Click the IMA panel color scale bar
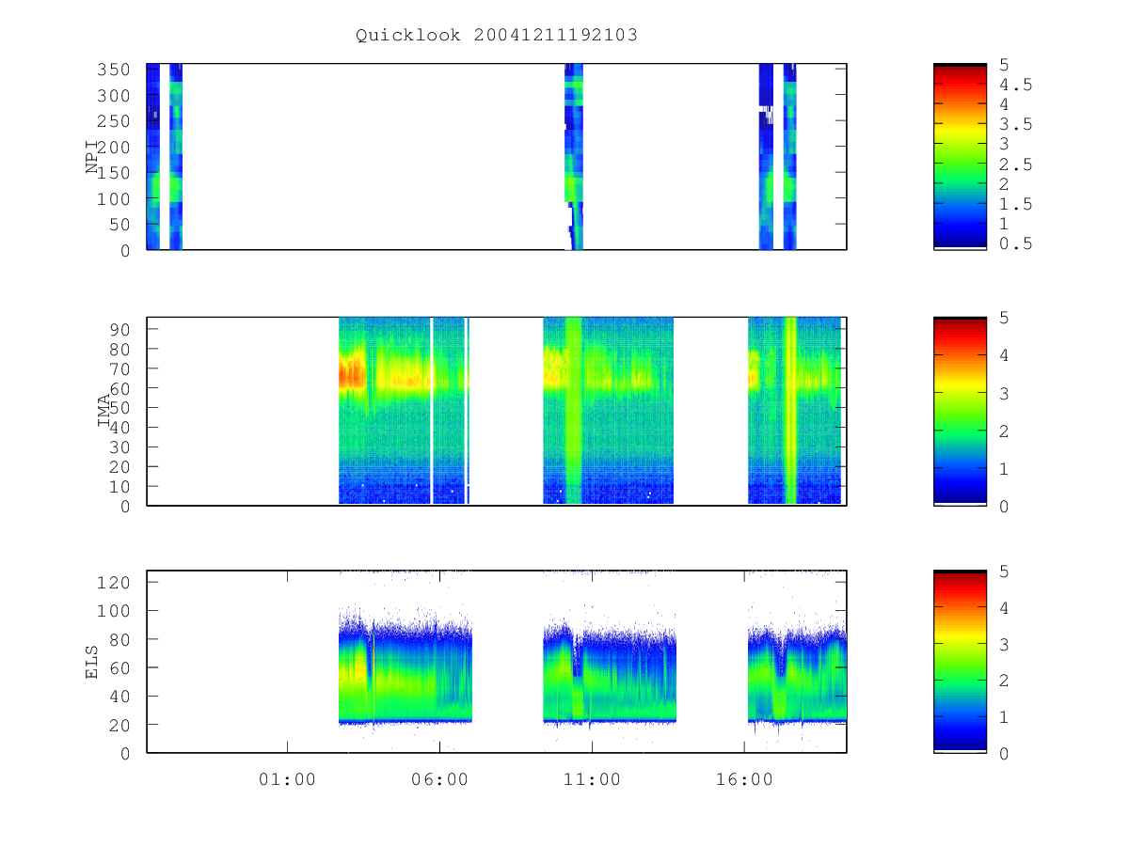Image resolution: width=1129 pixels, height=846 pixels. [960, 411]
